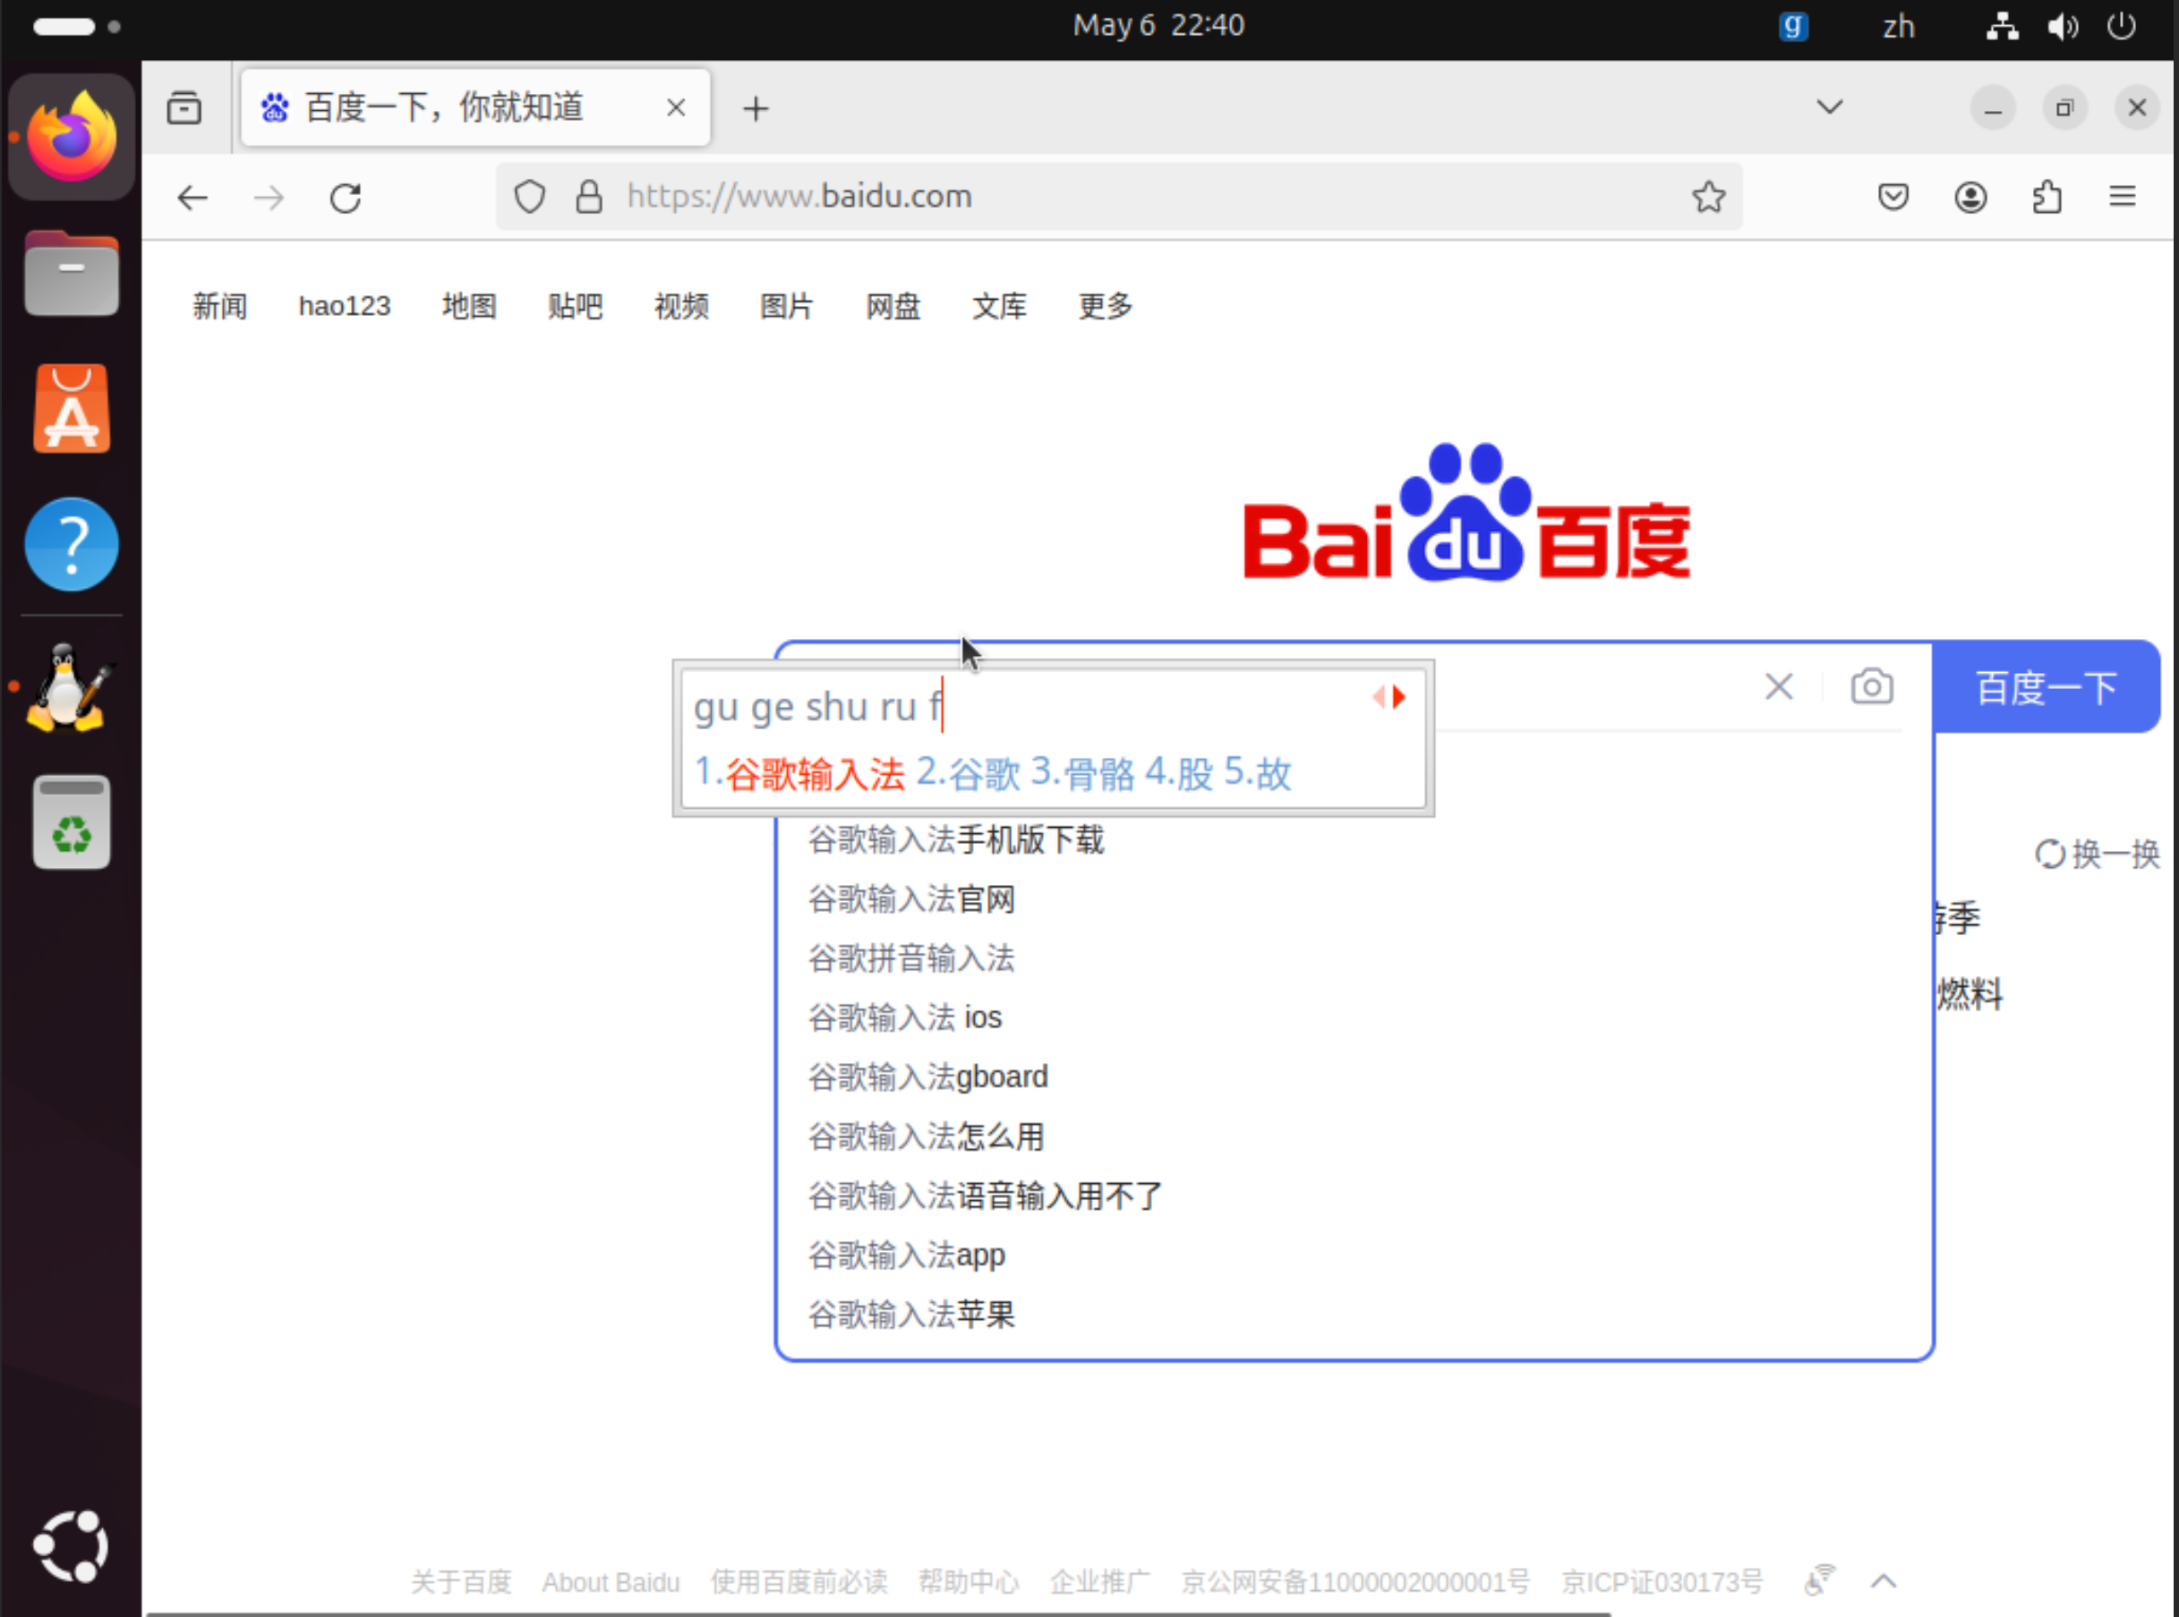
Task: Switch input method via zh indicator
Action: point(1898,27)
